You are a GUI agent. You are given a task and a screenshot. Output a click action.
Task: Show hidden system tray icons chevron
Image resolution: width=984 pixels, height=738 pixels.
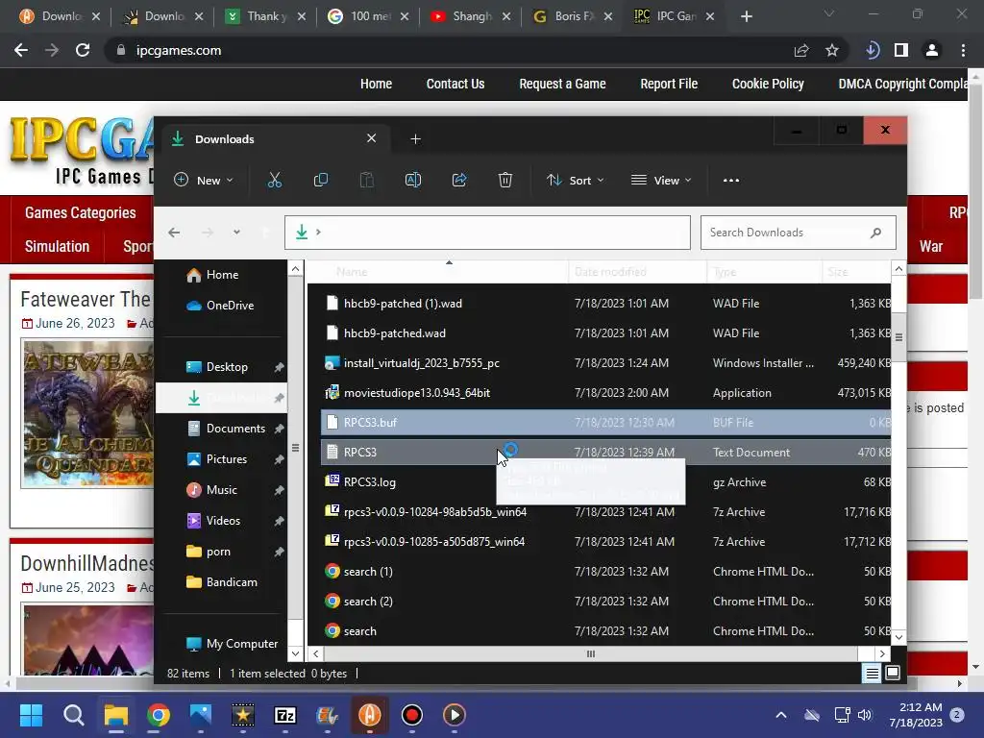pyautogui.click(x=781, y=715)
